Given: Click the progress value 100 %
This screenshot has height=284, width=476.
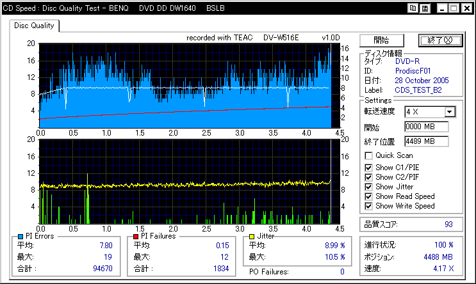Looking at the screenshot, I should coord(444,245).
